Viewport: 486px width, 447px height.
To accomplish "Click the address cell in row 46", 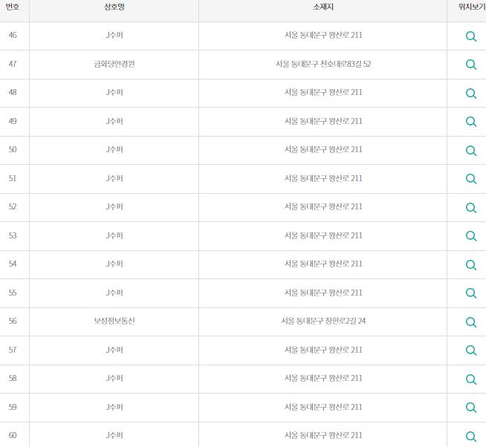I will tap(323, 35).
